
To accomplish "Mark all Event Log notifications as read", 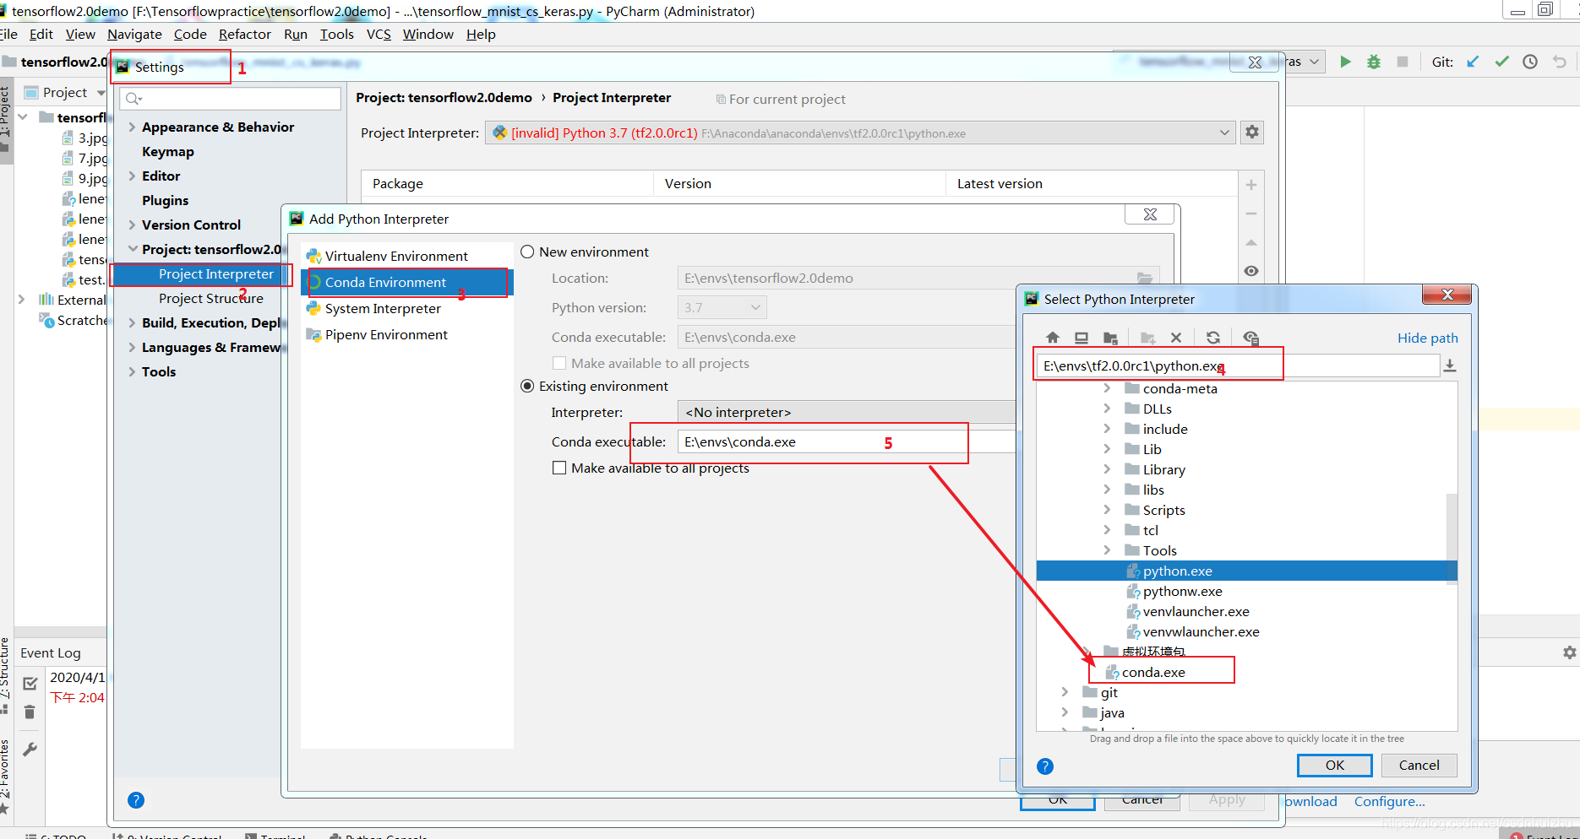I will point(30,683).
